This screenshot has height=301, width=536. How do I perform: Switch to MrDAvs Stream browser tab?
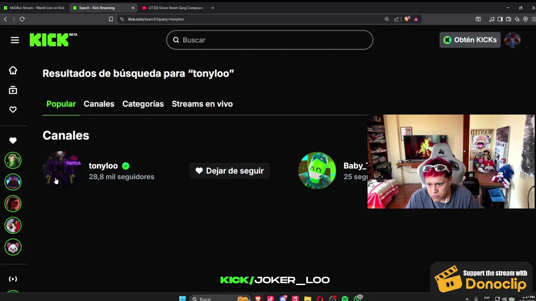[34, 8]
